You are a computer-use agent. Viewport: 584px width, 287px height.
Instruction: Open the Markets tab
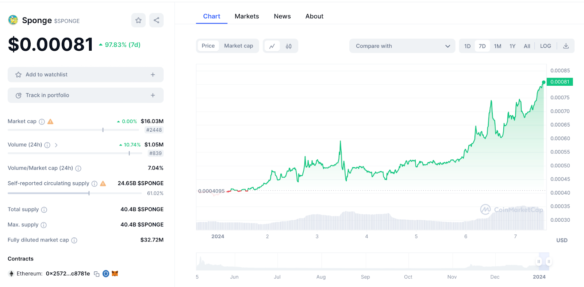247,16
